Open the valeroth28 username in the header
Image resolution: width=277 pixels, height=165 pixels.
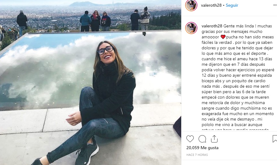pyautogui.click(x=211, y=5)
